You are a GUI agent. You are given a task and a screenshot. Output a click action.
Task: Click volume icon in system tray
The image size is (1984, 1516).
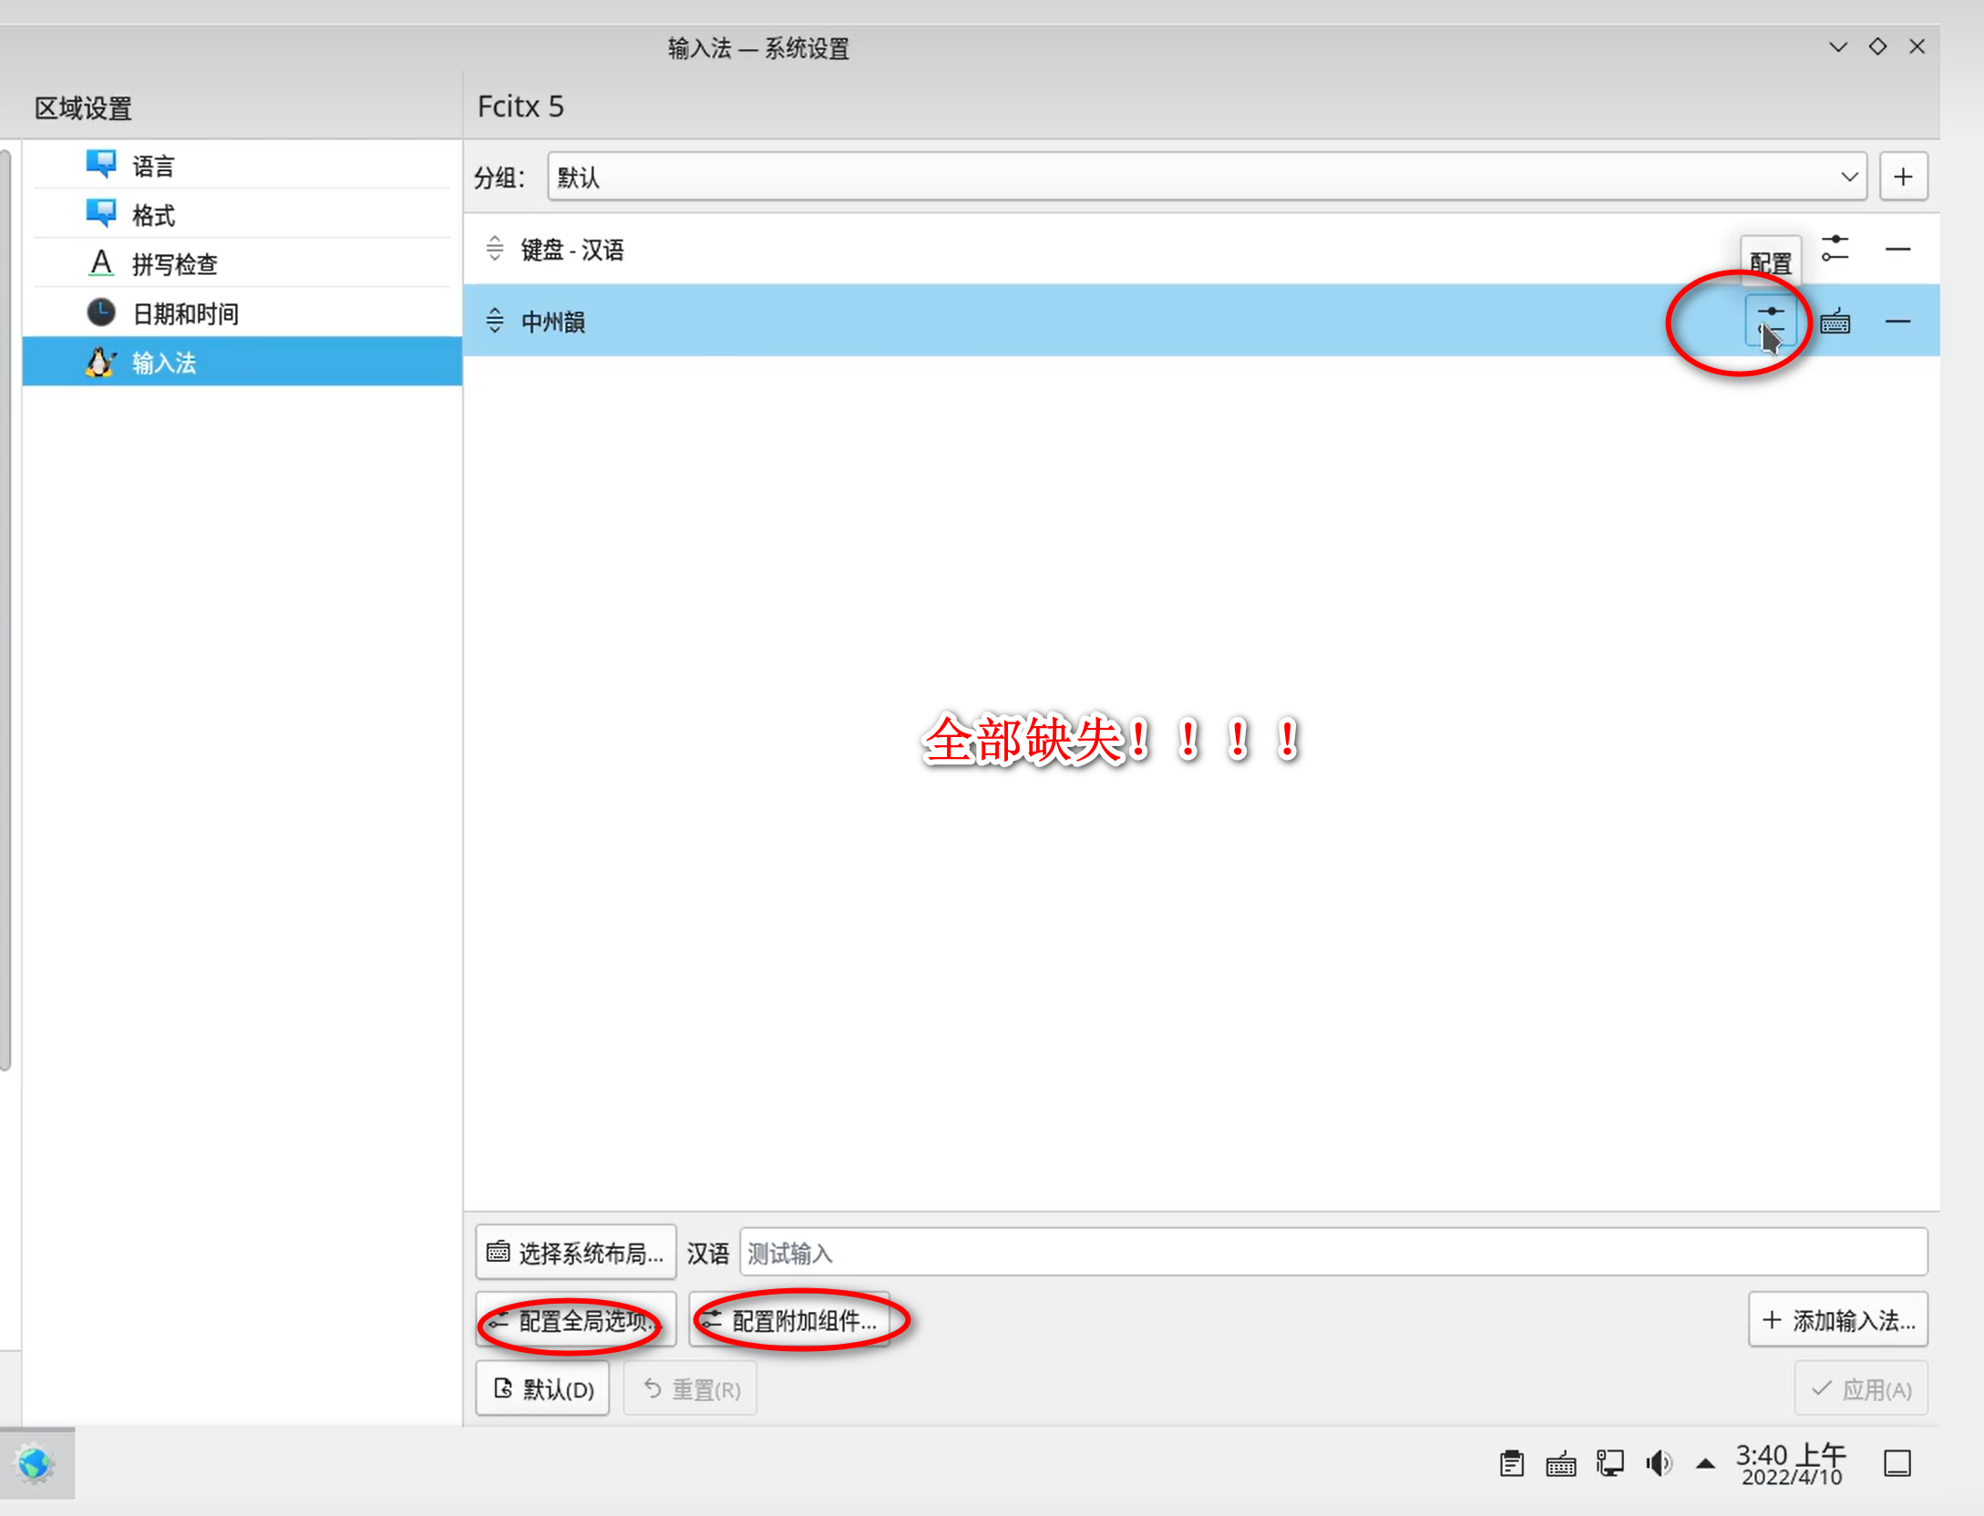1658,1464
